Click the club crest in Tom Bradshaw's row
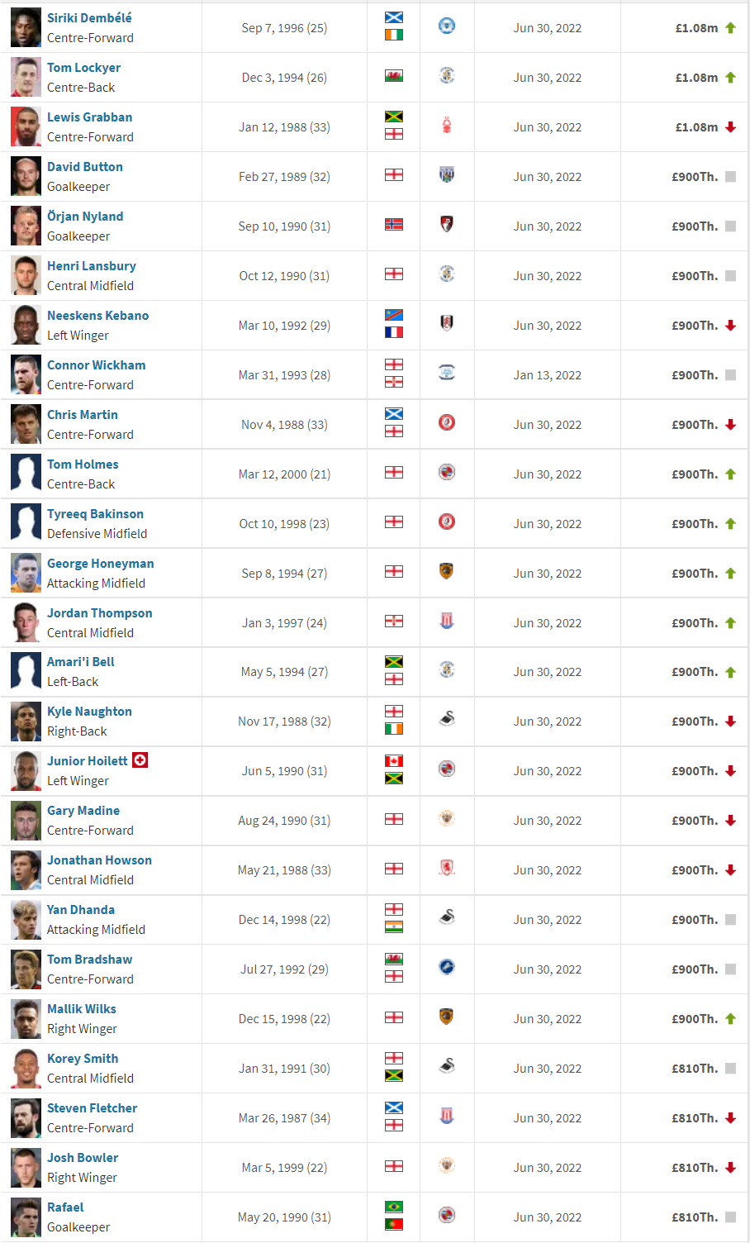 [447, 968]
